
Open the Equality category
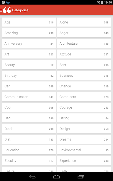[29, 161]
